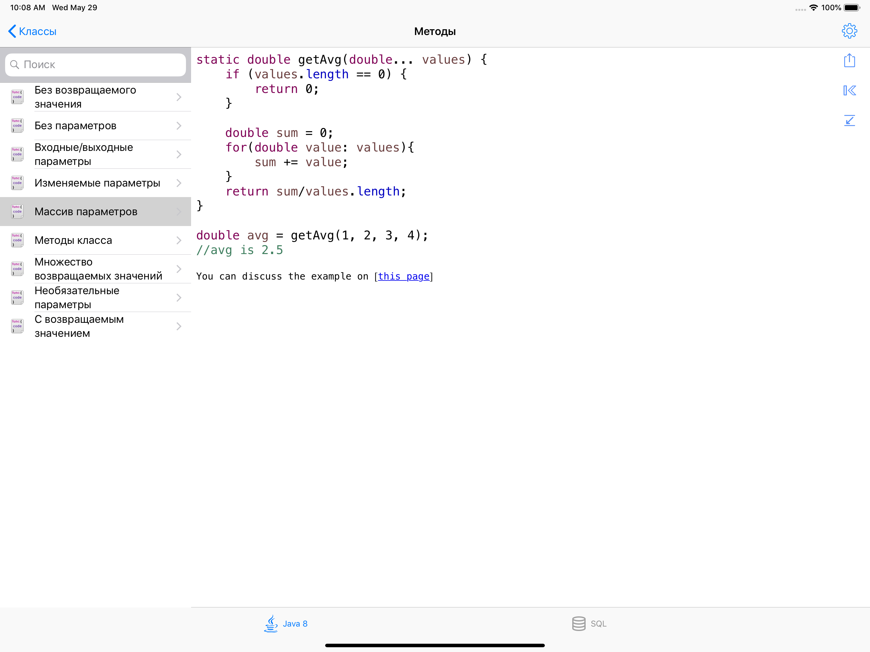The height and width of the screenshot is (652, 870).
Task: Click func code icon beside Без параметров
Action: click(x=17, y=126)
